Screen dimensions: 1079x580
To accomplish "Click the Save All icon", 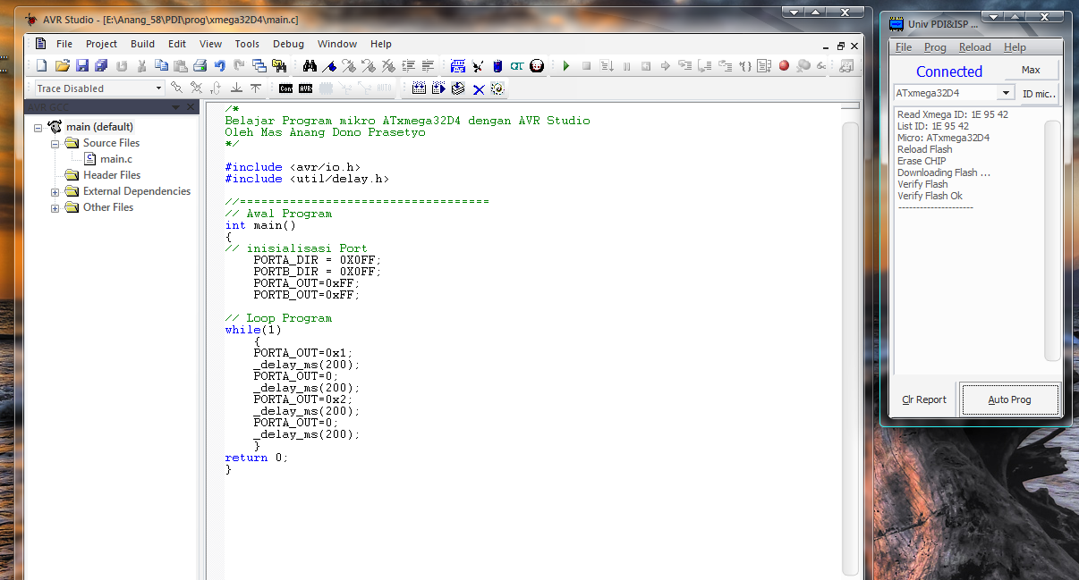I will coord(101,65).
